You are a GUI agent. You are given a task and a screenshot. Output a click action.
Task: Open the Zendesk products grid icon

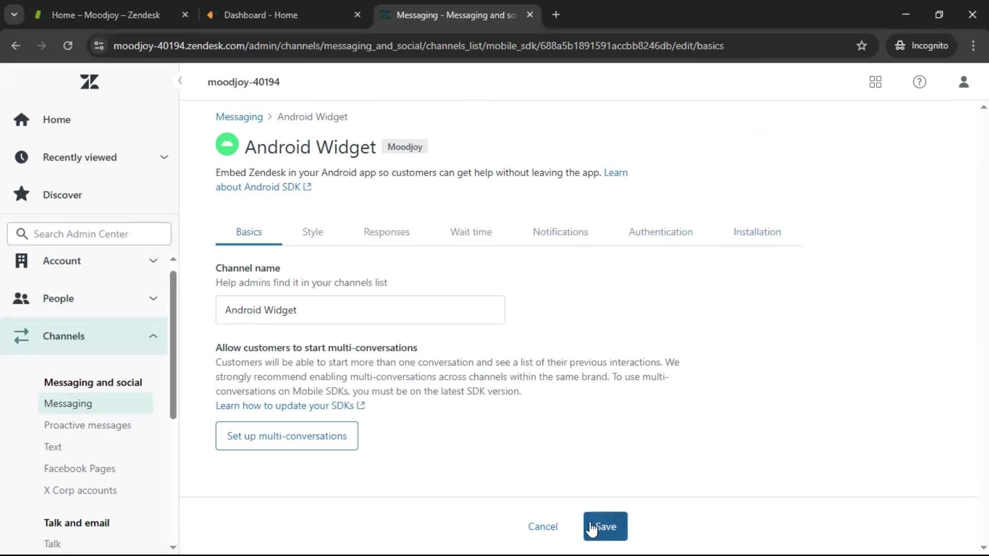pyautogui.click(x=875, y=82)
